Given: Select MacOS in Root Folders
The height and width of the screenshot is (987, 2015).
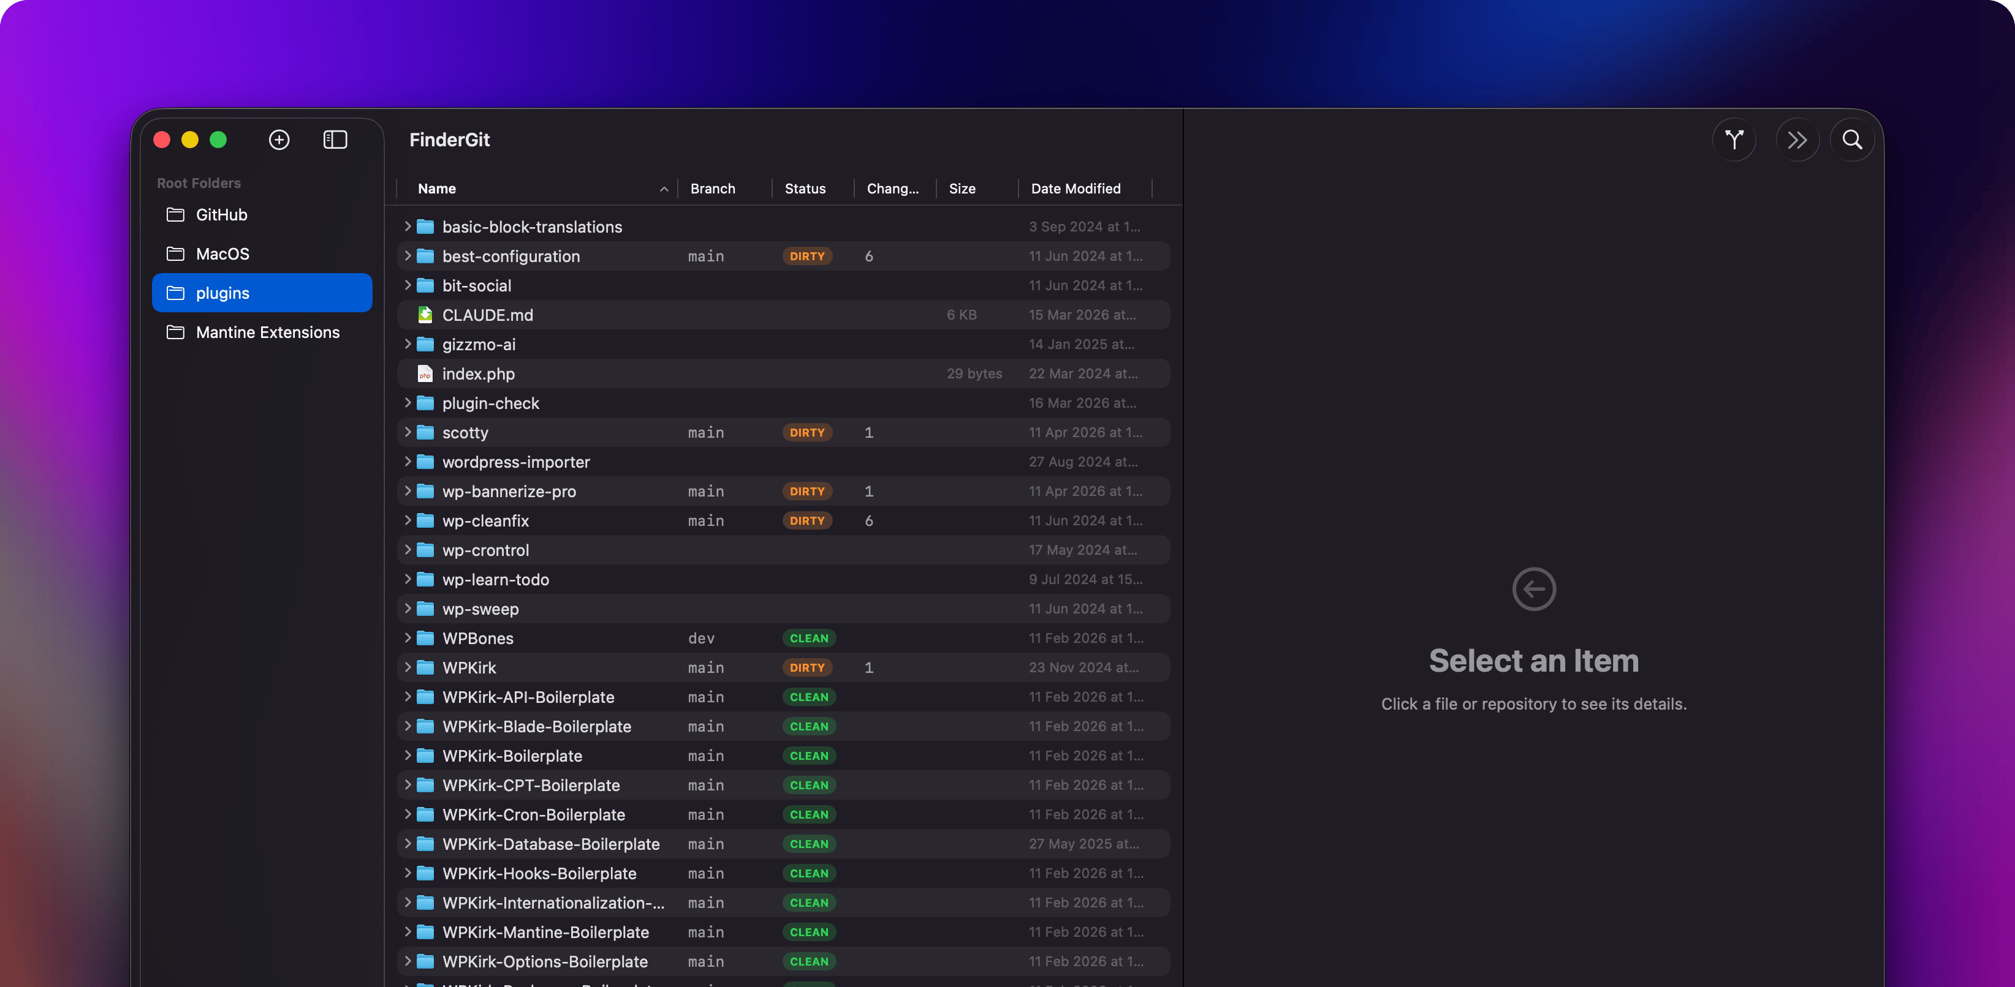Looking at the screenshot, I should 223,254.
